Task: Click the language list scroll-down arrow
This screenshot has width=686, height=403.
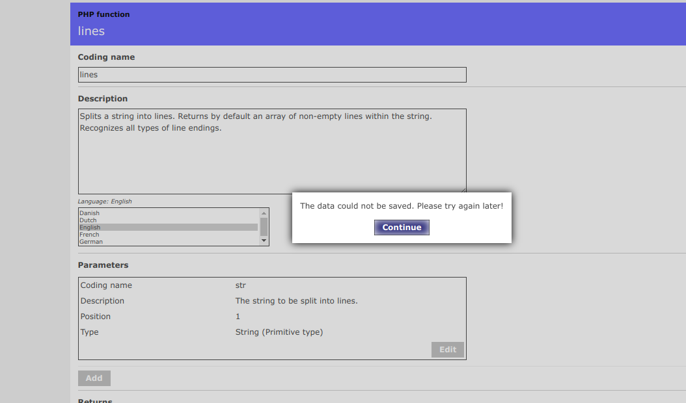Action: tap(264, 240)
